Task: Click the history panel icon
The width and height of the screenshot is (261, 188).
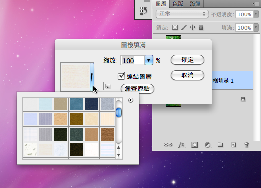Action: (144, 11)
